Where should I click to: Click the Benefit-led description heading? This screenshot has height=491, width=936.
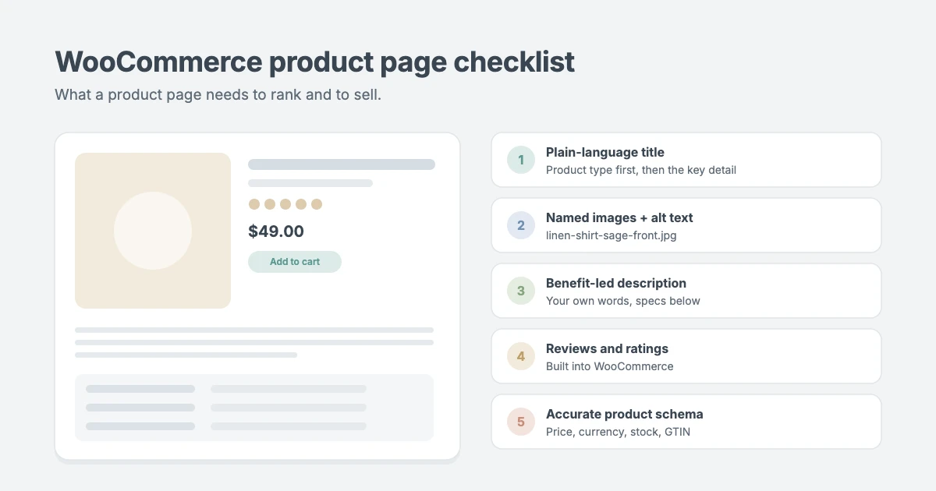click(616, 284)
